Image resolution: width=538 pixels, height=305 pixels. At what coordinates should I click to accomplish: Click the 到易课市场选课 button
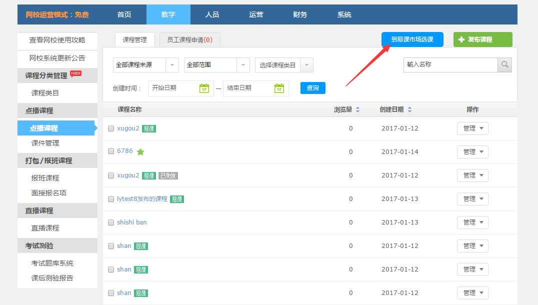click(412, 39)
